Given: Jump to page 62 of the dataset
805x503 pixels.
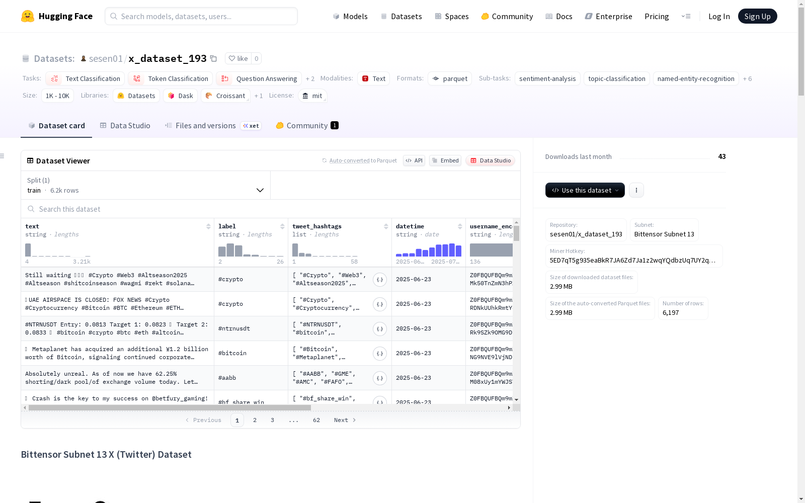Looking at the screenshot, I should point(316,420).
